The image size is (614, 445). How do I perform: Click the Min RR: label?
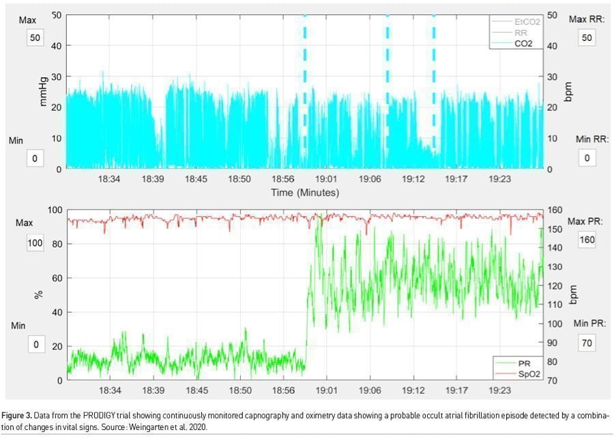click(592, 139)
